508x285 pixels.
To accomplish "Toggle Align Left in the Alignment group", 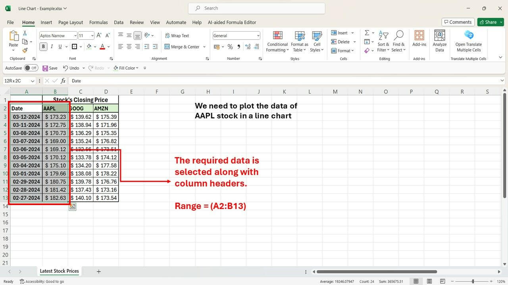I will click(x=121, y=47).
